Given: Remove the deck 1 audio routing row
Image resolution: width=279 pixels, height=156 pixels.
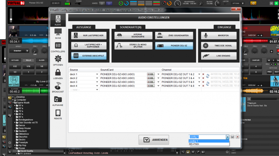Looking at the screenshot, I should (203, 74).
